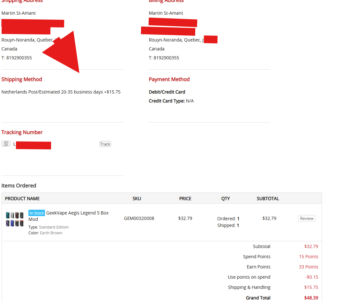Click the Earth Brown color option text
The height and width of the screenshot is (301, 342).
click(x=51, y=233)
